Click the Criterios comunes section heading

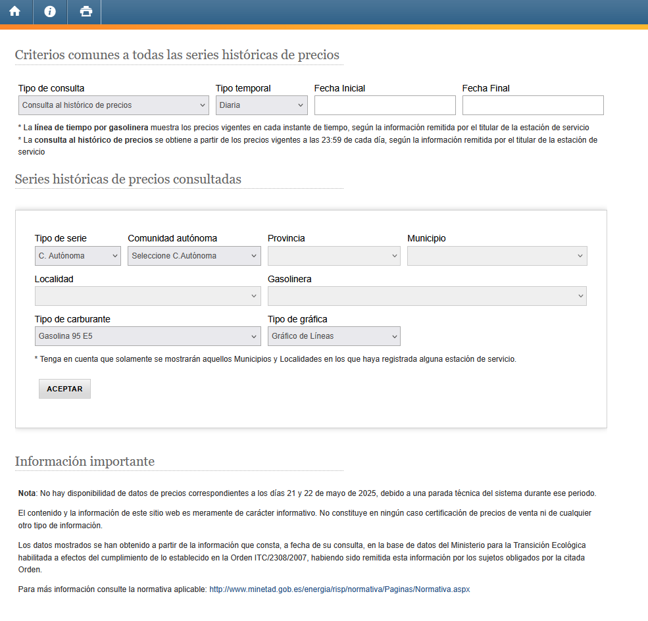click(177, 55)
